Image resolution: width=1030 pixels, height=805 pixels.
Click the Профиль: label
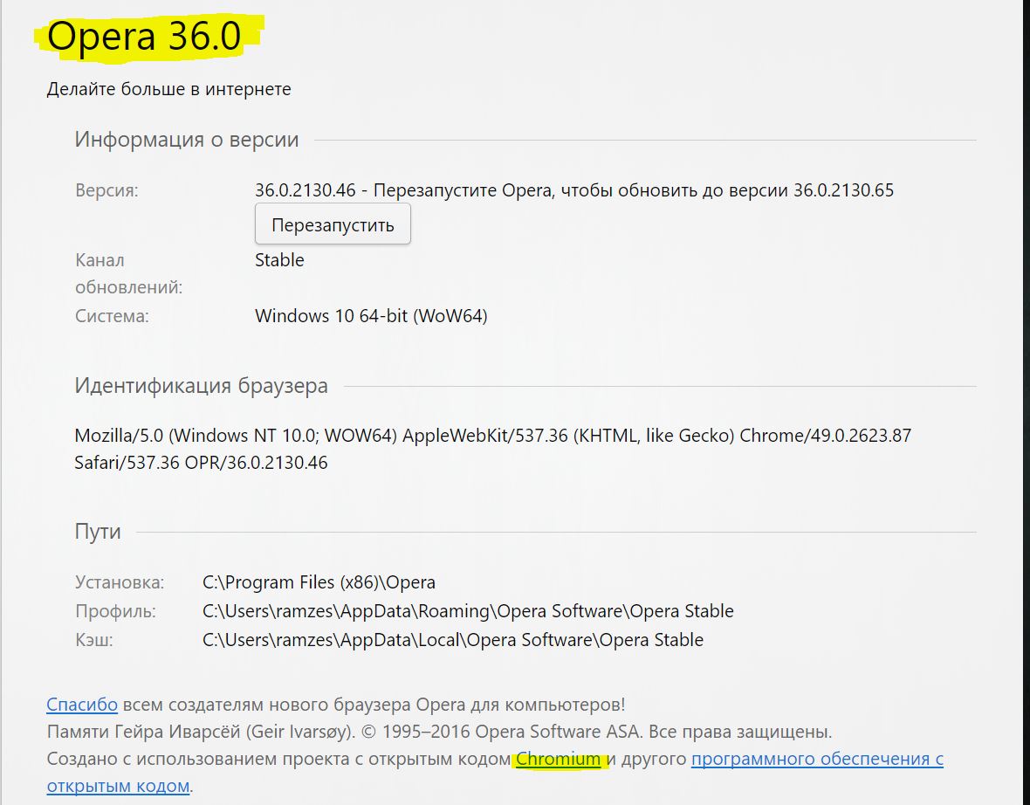coord(115,611)
